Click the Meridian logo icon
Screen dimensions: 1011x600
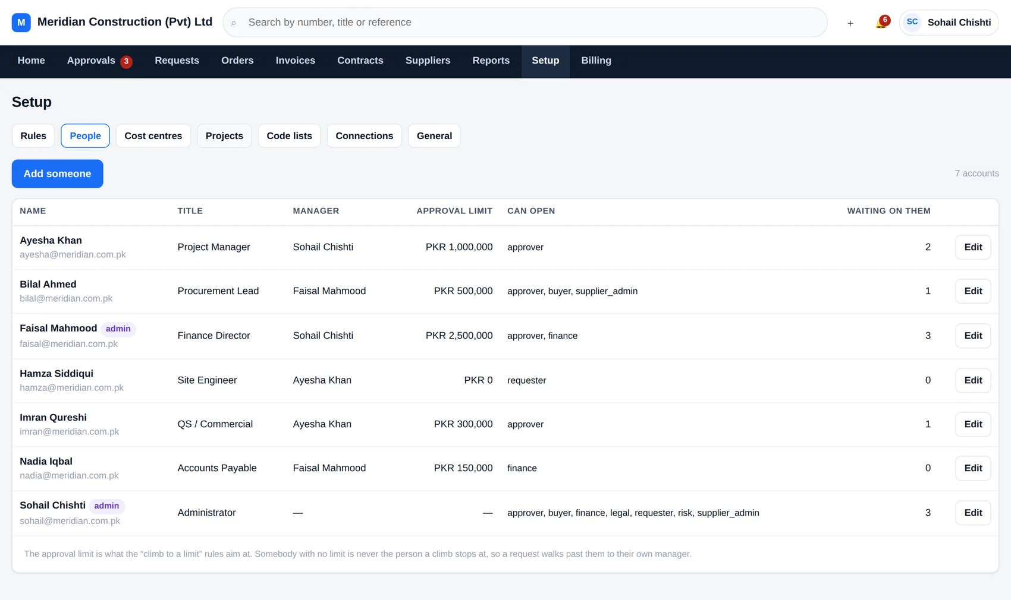pyautogui.click(x=21, y=23)
